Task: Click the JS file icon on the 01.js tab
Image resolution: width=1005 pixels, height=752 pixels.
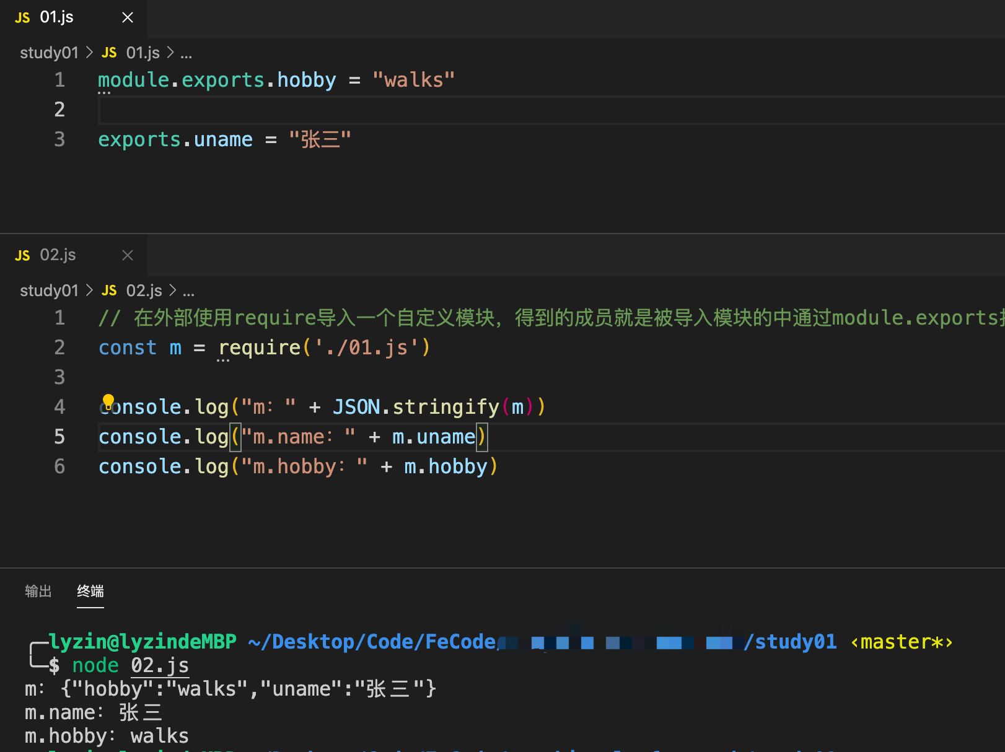Action: pyautogui.click(x=22, y=18)
